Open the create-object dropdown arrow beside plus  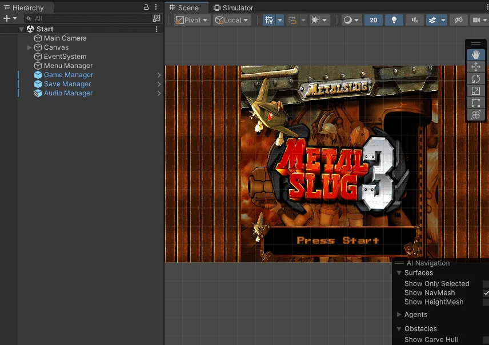pos(15,18)
